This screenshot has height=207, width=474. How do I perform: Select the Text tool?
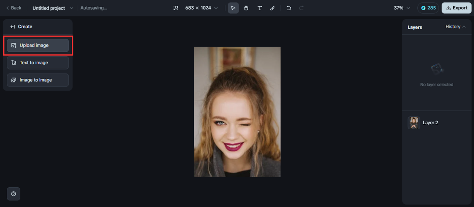click(x=260, y=8)
